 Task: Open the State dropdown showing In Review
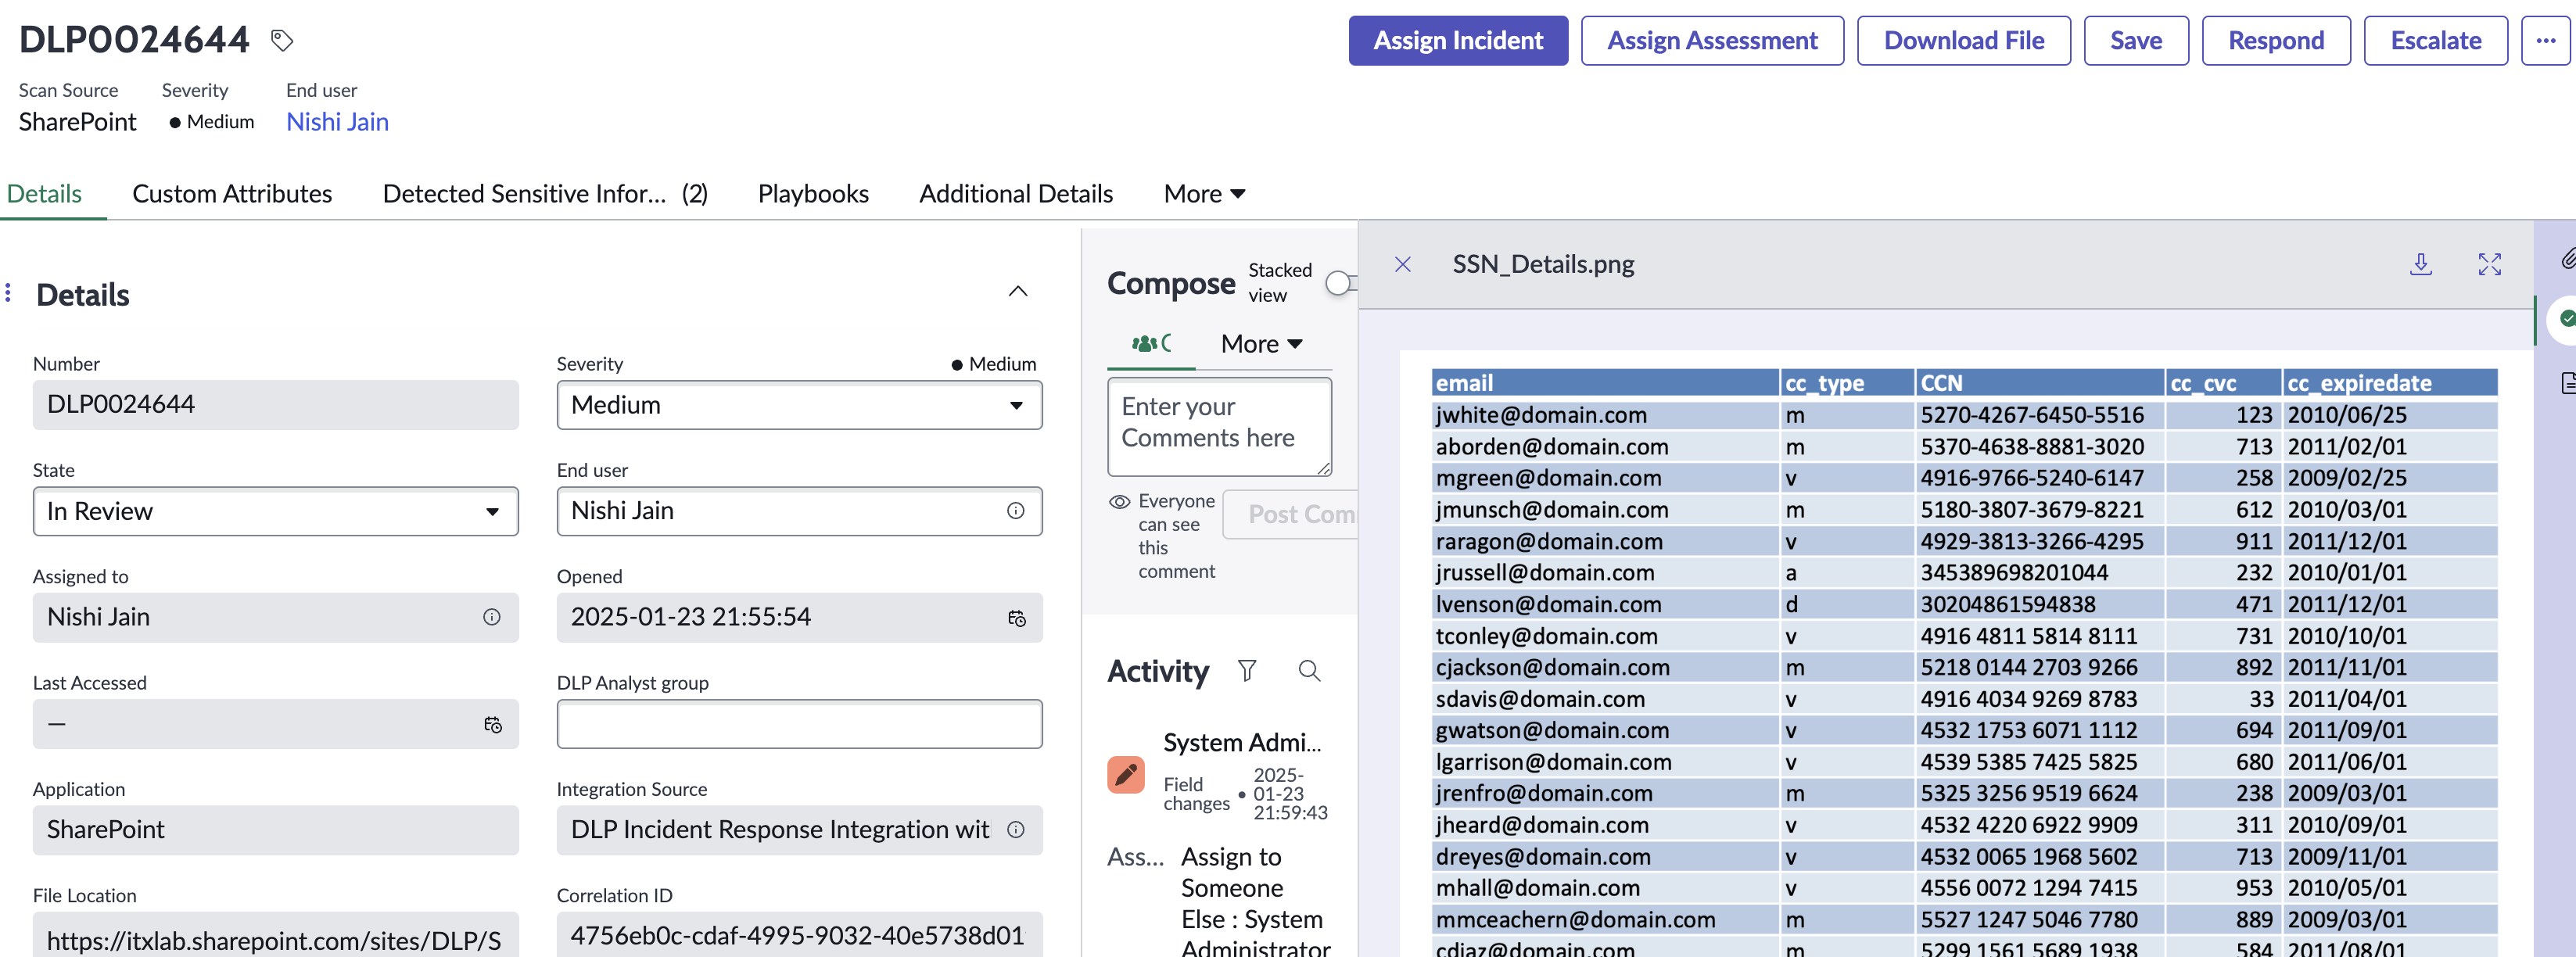point(275,511)
